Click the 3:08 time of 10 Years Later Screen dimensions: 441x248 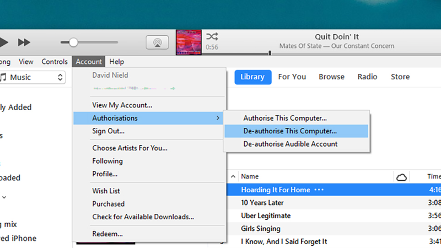coord(434,203)
